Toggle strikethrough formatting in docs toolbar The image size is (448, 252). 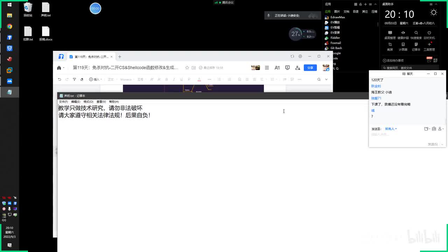coord(189,79)
